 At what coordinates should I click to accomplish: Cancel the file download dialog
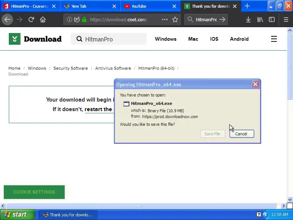[x=242, y=134]
